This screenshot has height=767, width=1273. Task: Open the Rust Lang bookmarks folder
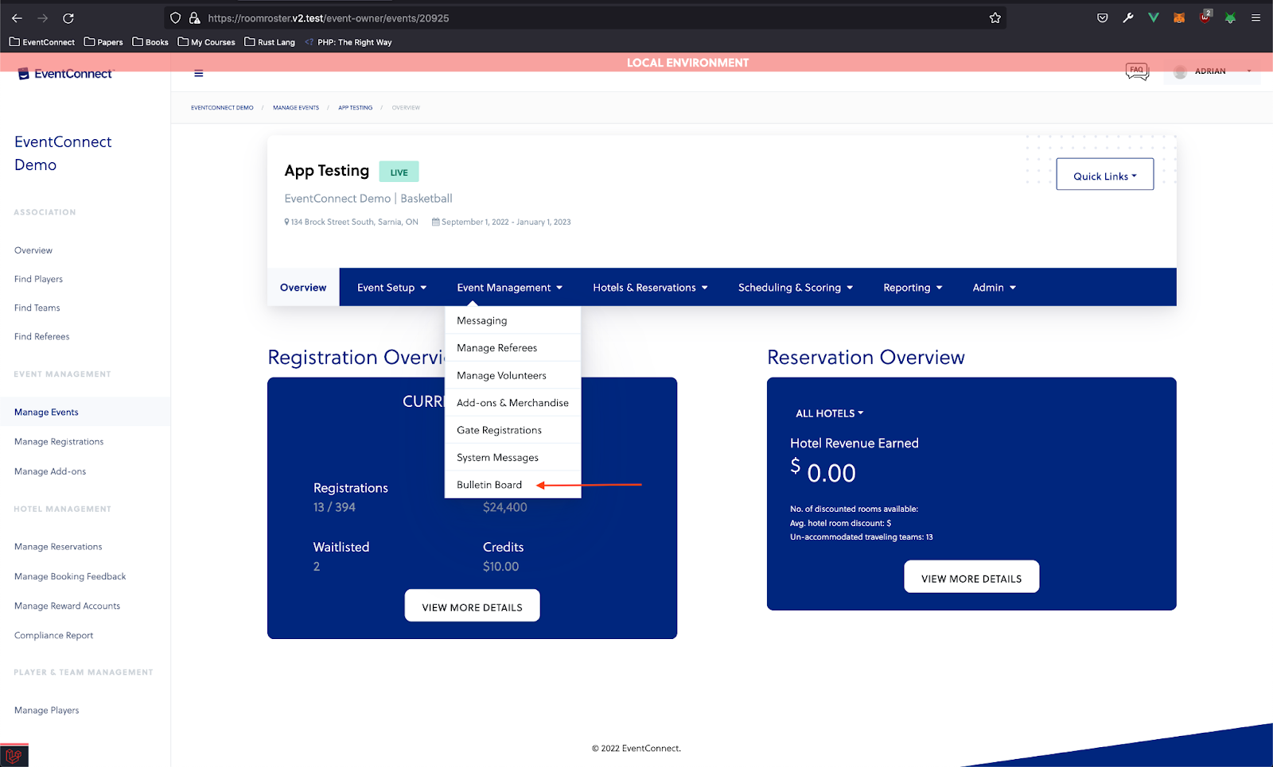click(x=270, y=42)
